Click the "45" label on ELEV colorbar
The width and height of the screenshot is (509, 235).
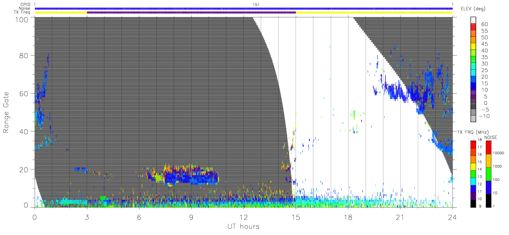click(485, 44)
